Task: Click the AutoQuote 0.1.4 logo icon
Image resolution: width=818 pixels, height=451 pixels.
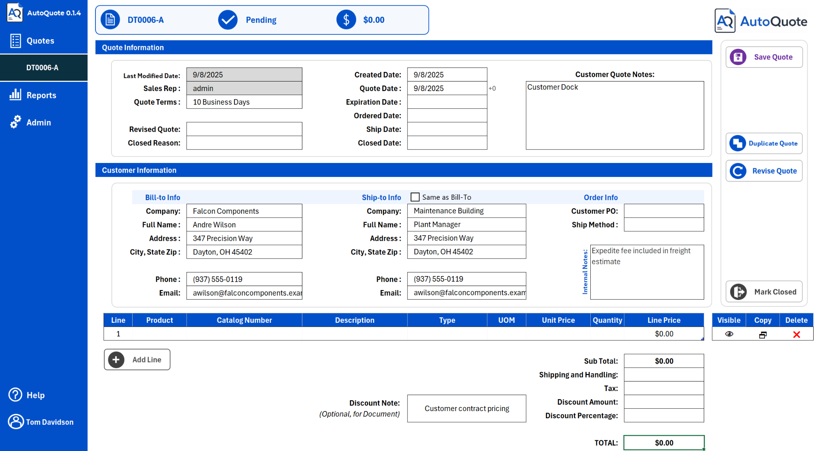Action: [15, 12]
